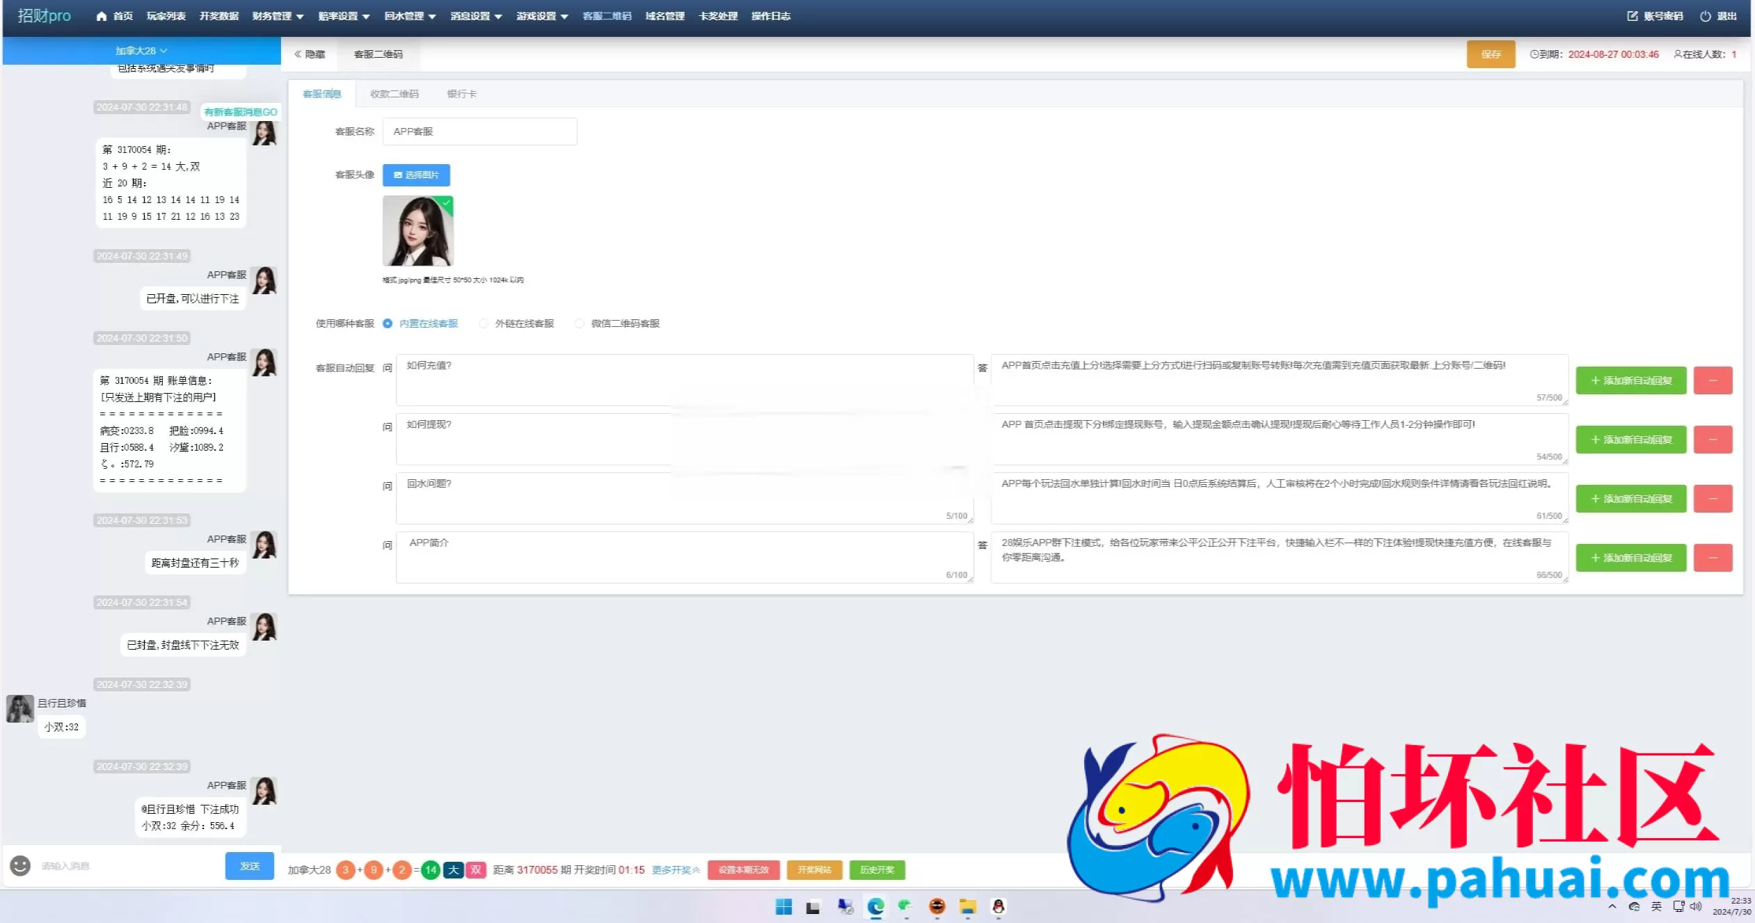Select the 外链在线客服 radio option
Image resolution: width=1755 pixels, height=923 pixels.
(x=484, y=323)
